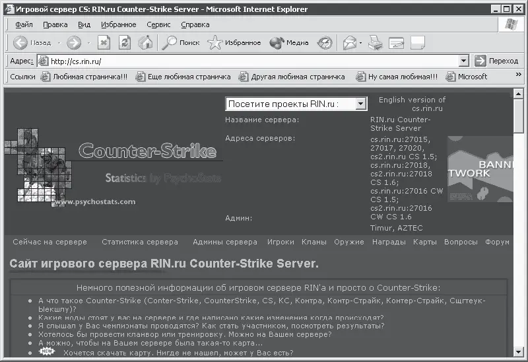Print the page with the printer icon

click(375, 43)
